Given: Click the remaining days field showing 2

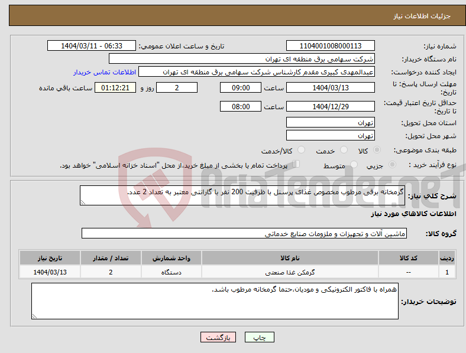Looking at the screenshot, I should tap(177, 88).
